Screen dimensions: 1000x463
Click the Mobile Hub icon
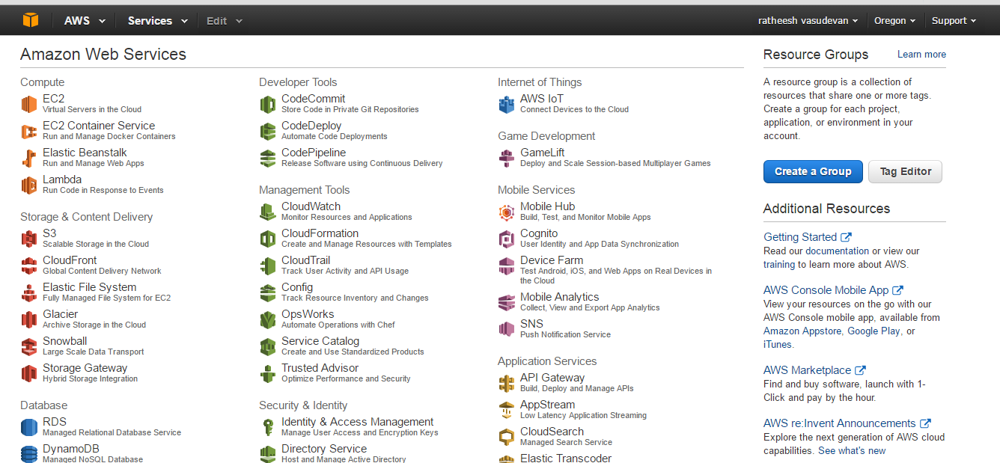click(x=507, y=212)
